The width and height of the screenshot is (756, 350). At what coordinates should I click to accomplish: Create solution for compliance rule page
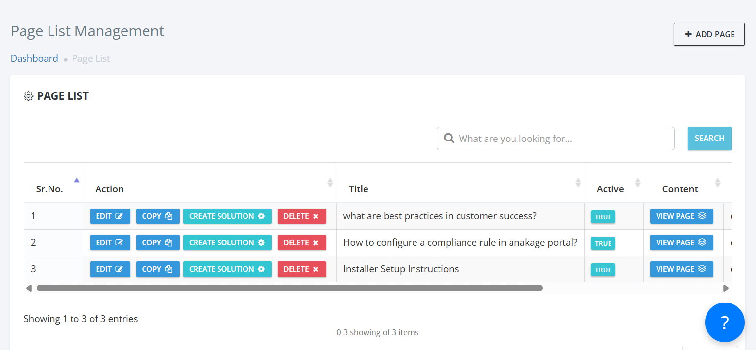[227, 243]
